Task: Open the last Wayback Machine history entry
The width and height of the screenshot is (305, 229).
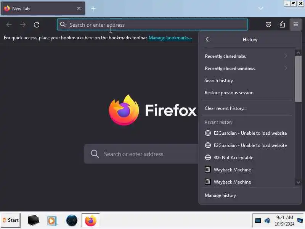Action: coord(246,182)
